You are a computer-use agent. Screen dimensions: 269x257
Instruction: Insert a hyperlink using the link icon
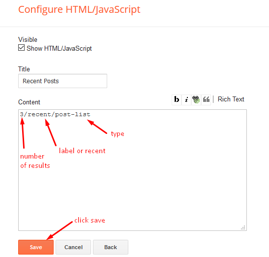pyautogui.click(x=196, y=99)
